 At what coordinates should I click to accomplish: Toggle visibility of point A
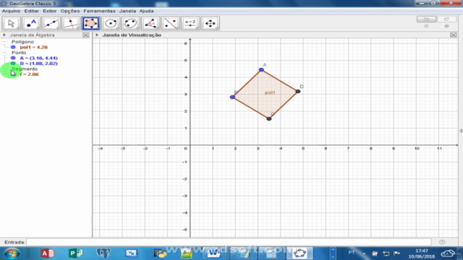tap(13, 58)
